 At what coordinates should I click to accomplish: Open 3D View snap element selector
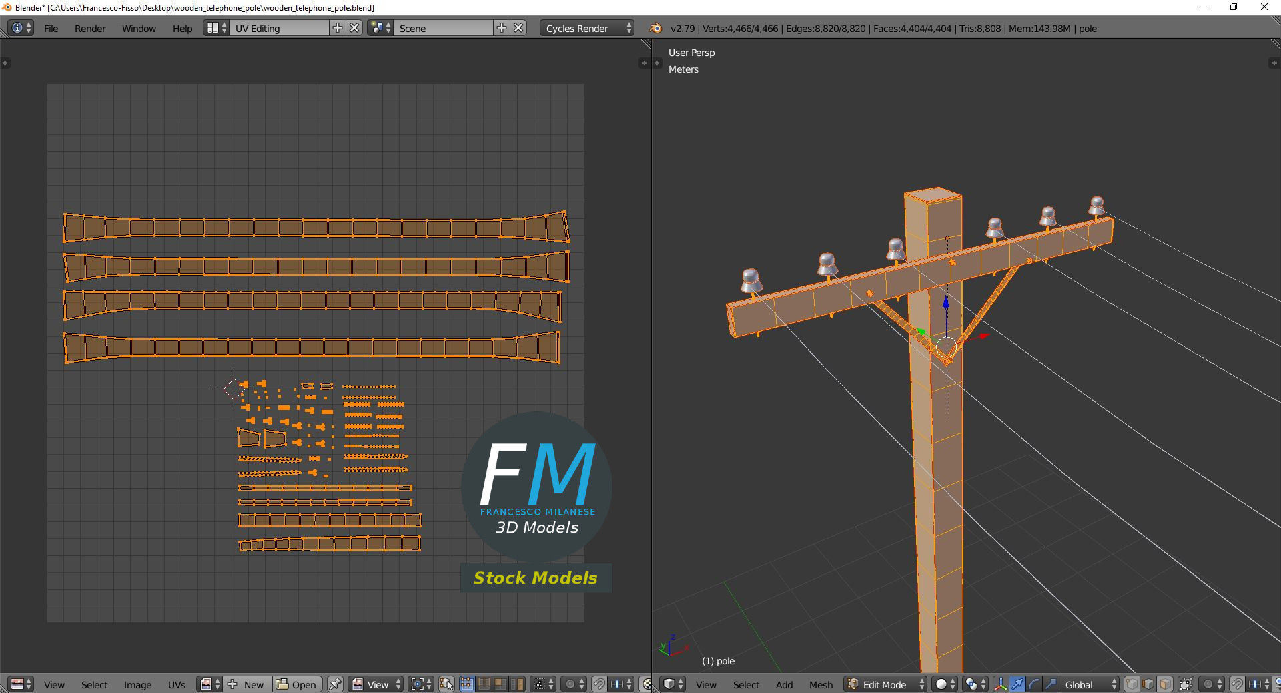click(1259, 684)
